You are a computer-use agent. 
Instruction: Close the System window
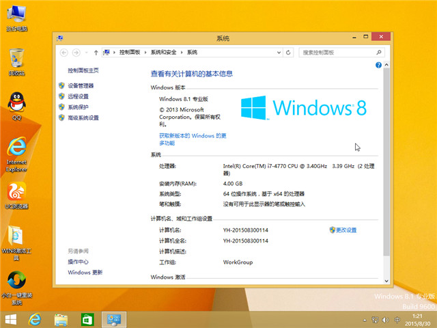click(x=381, y=36)
